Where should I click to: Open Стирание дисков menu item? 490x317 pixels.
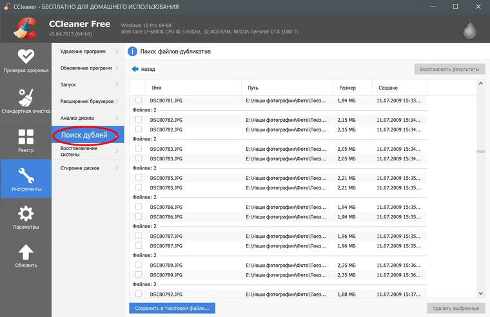[x=88, y=168]
